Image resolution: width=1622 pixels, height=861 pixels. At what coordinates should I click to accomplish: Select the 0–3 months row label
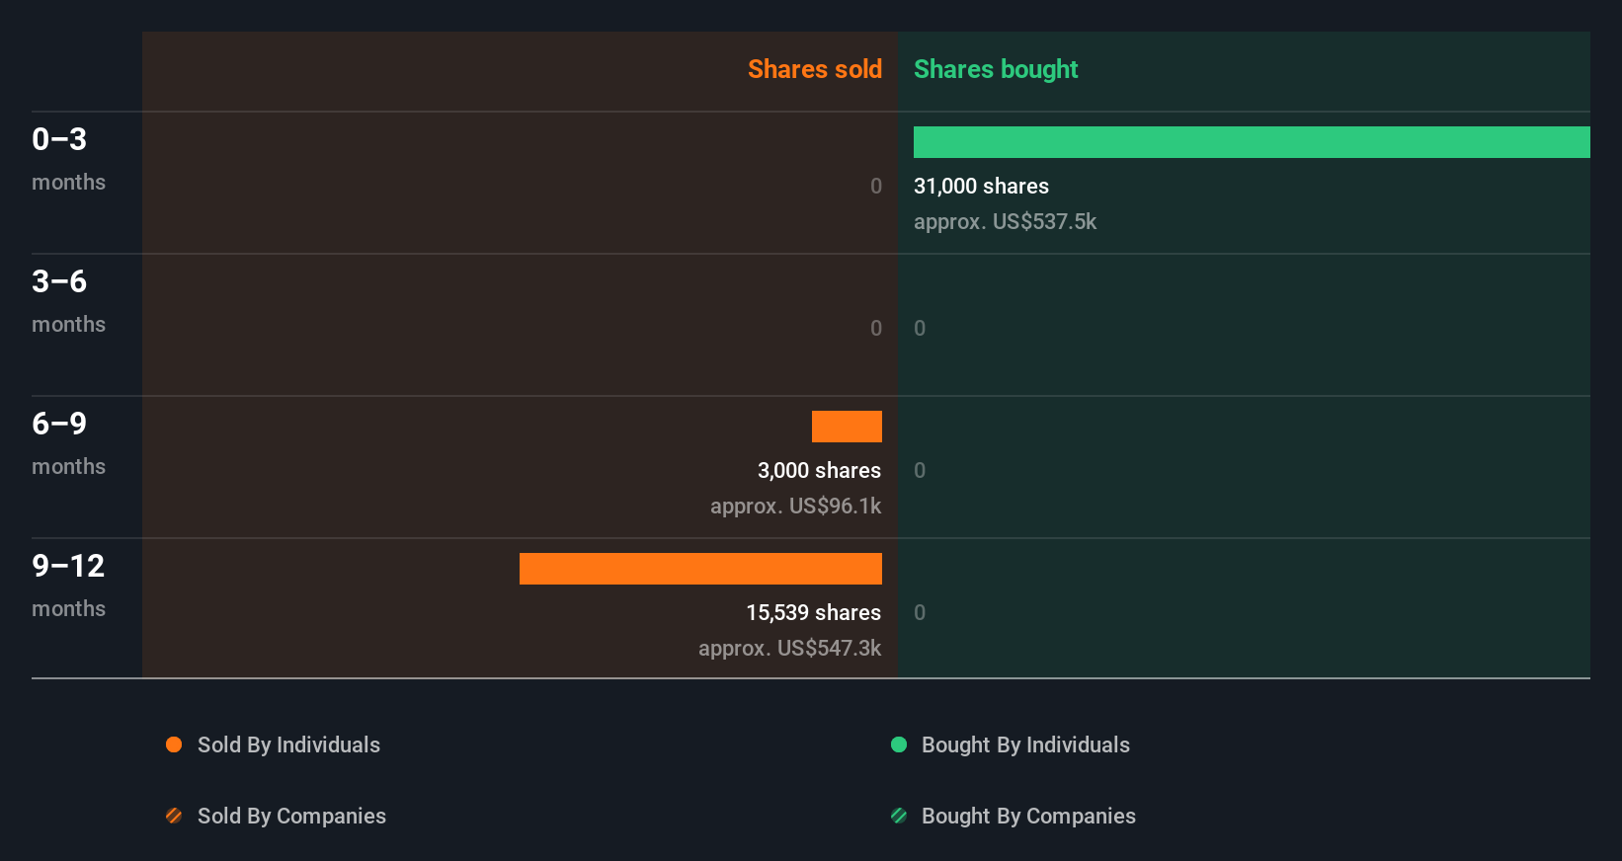click(68, 158)
